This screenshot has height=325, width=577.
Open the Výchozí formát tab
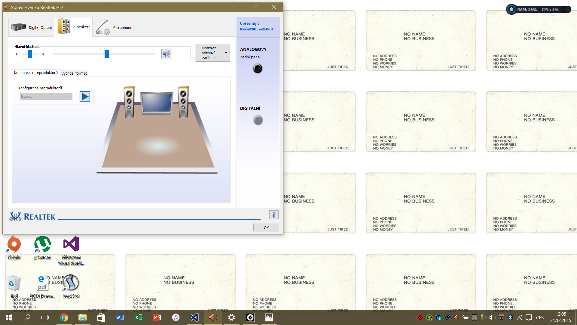click(74, 73)
